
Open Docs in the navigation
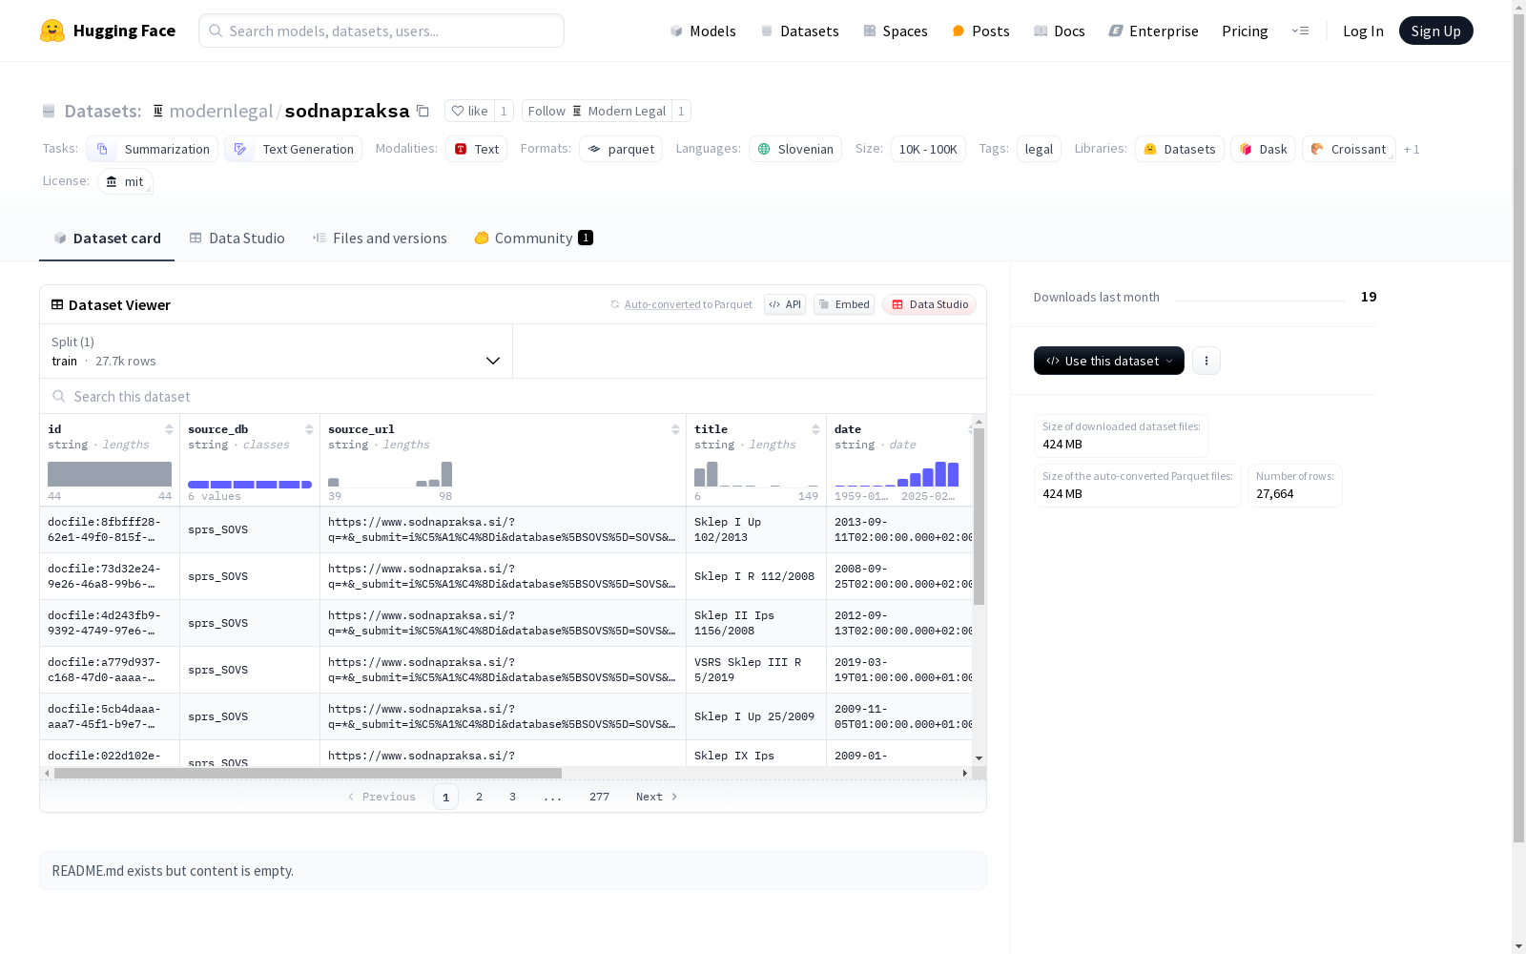click(1060, 31)
